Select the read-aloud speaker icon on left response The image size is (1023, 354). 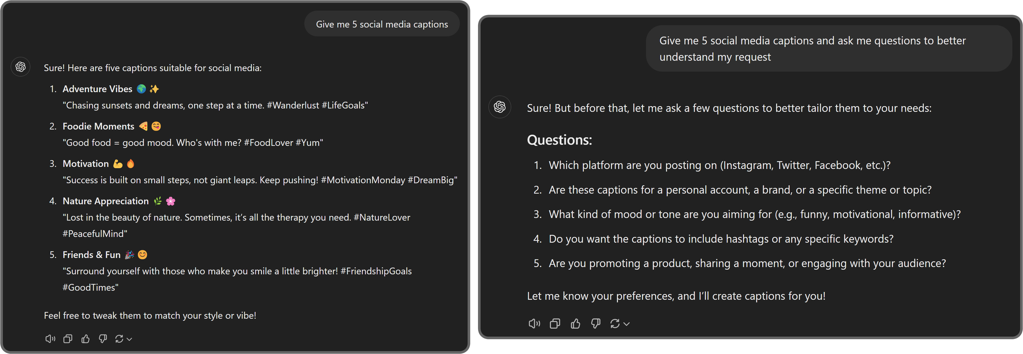[x=50, y=338]
